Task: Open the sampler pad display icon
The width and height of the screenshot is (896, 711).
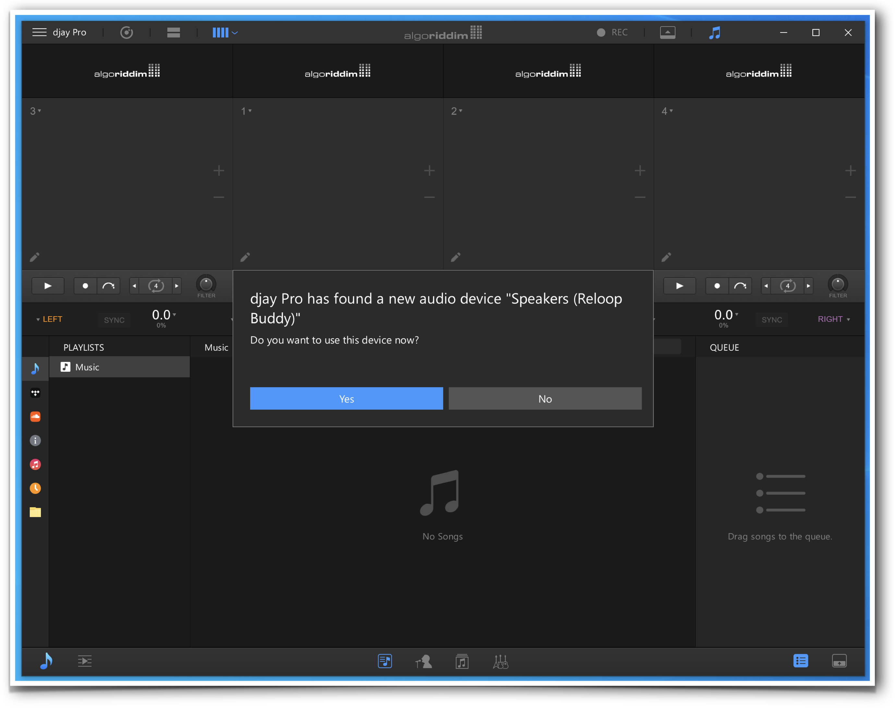Action: (x=667, y=32)
